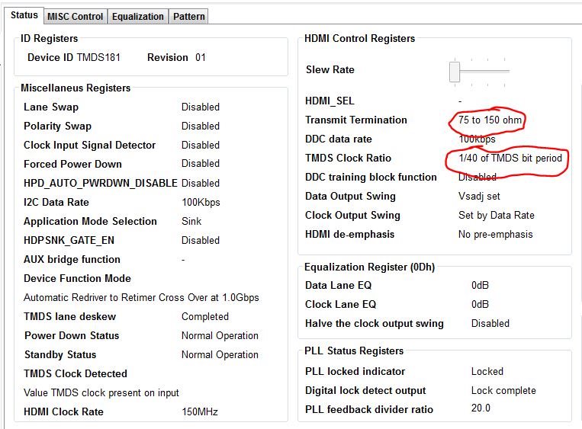Click the PLL locked indicator Locked value

click(487, 372)
